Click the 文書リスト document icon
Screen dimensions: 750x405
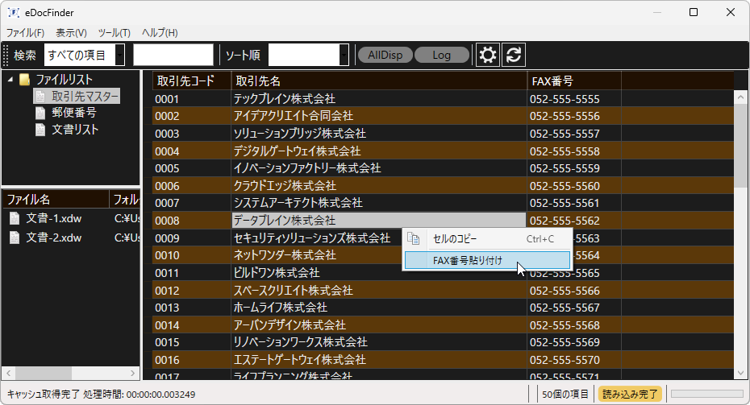point(40,130)
